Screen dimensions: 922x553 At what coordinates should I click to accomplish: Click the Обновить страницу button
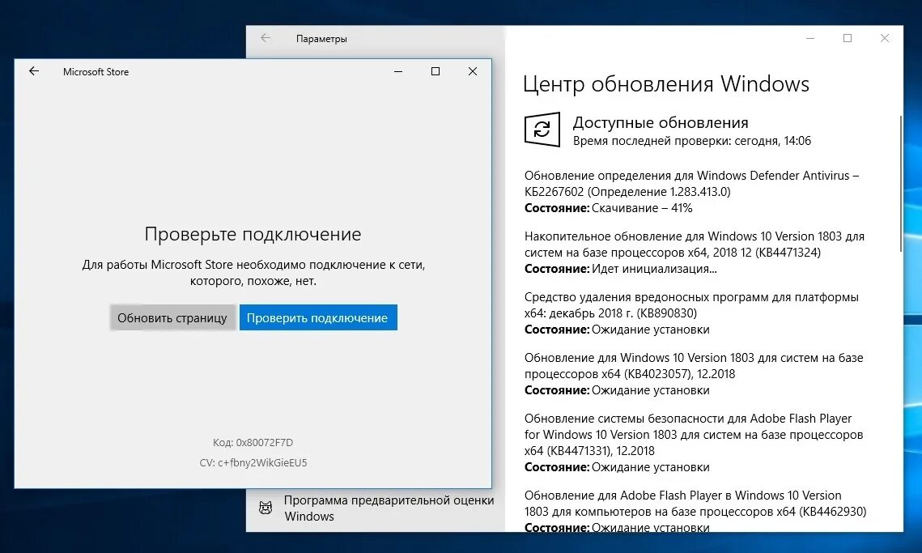pos(172,317)
